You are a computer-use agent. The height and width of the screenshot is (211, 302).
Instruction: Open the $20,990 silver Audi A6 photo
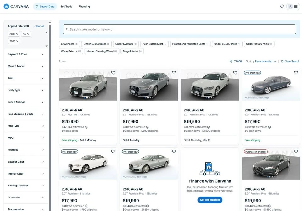coord(88,85)
